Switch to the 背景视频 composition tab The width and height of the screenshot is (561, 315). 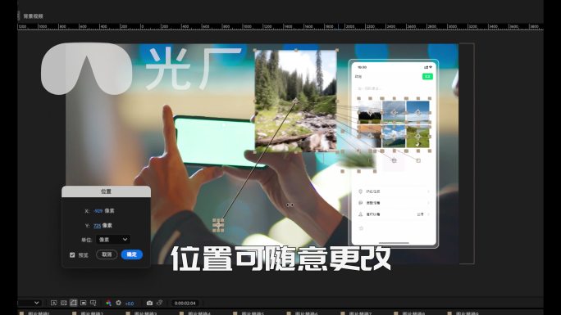coord(34,16)
